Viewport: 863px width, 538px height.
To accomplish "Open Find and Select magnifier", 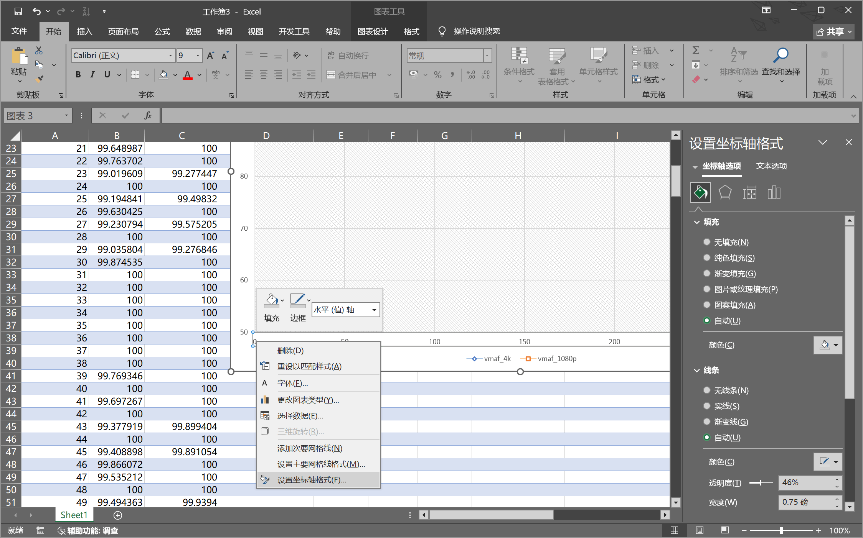I will [x=780, y=65].
